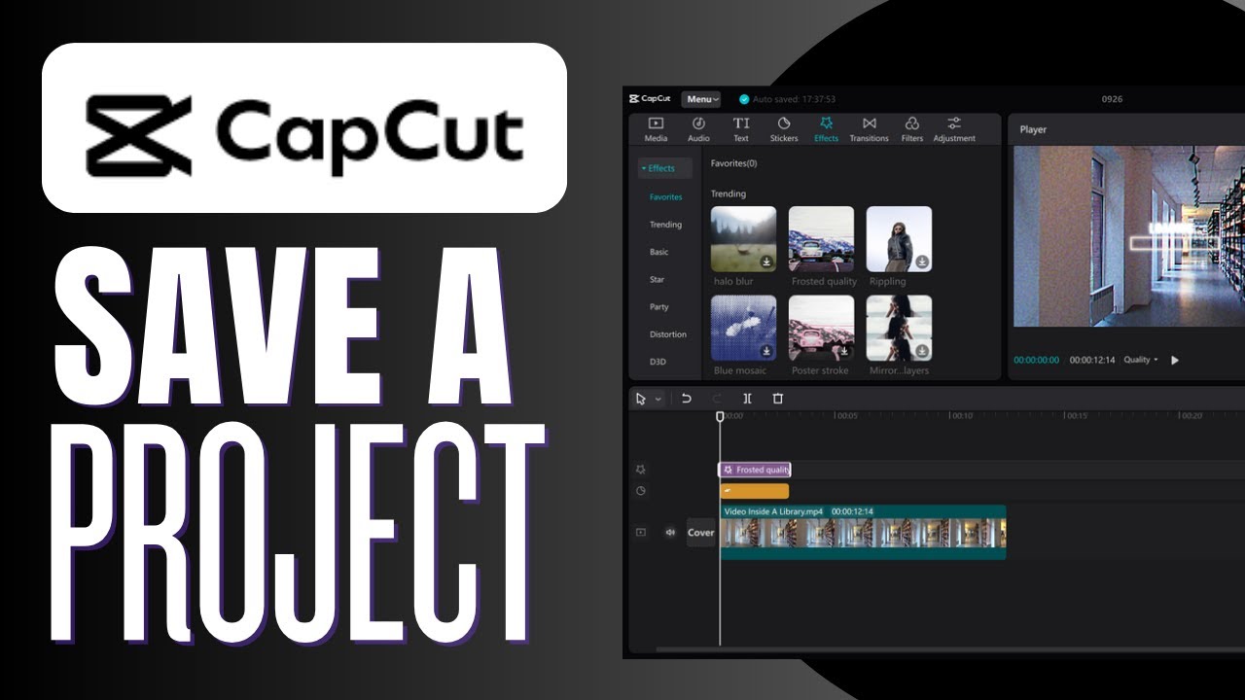The height and width of the screenshot is (700, 1245).
Task: Click the CapCut logo in the title bar
Action: click(650, 99)
